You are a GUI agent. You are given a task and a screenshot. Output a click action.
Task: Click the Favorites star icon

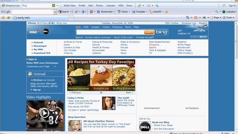click(3, 17)
